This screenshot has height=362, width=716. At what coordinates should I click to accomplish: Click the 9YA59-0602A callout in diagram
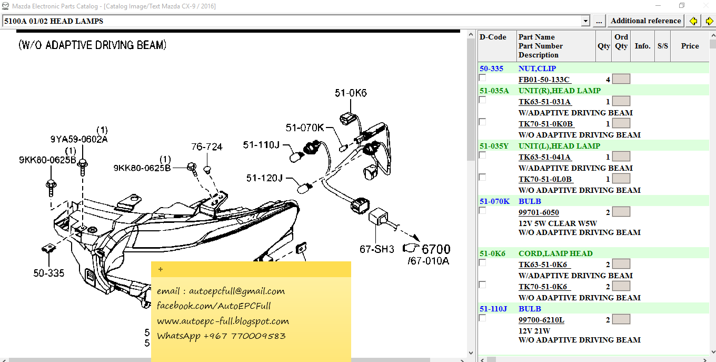79,139
